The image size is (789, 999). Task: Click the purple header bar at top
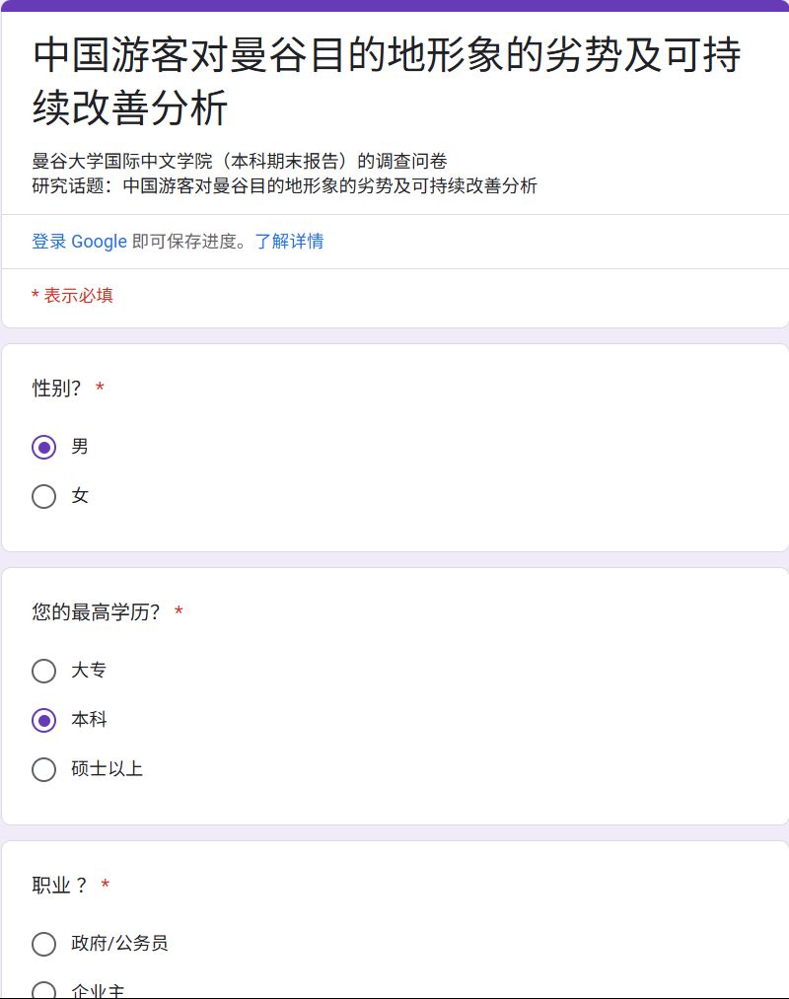point(394,6)
